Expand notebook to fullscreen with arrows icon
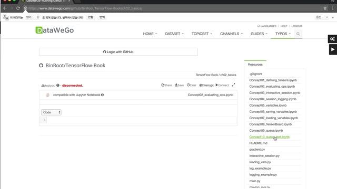Viewport: 337px width, 189px height. (233, 85)
